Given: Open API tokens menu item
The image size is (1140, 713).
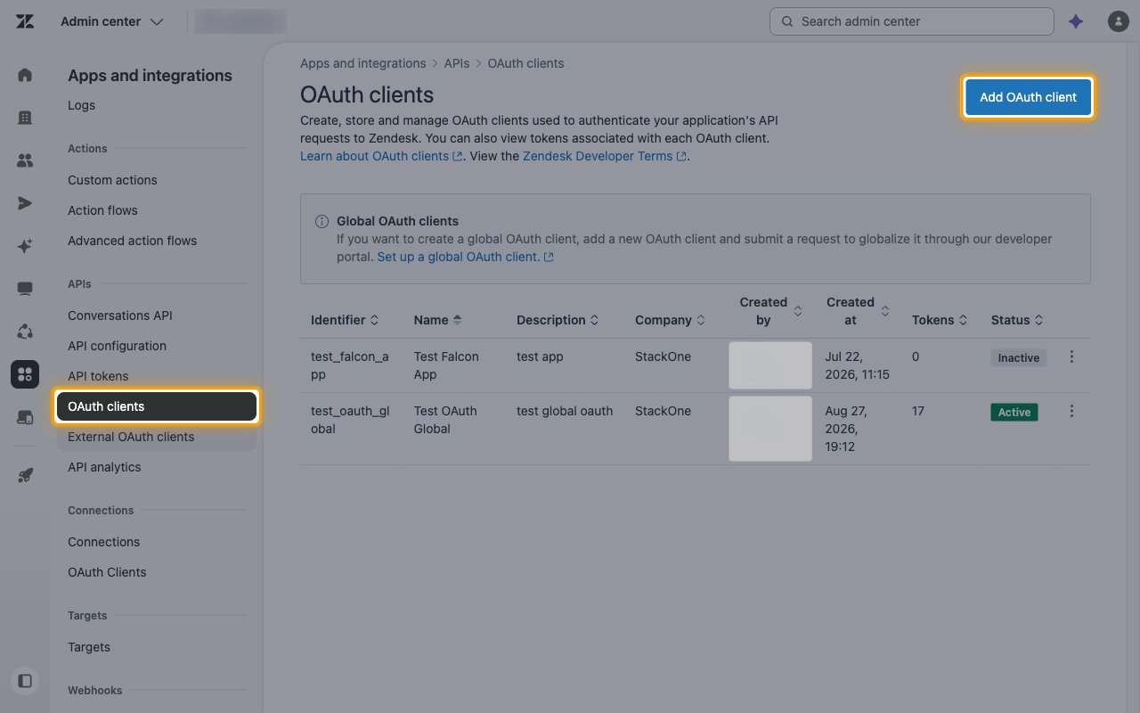Looking at the screenshot, I should [98, 376].
